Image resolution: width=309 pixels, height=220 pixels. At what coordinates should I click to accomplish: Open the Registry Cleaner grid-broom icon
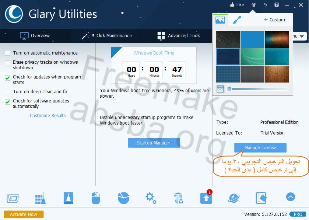click(41, 198)
